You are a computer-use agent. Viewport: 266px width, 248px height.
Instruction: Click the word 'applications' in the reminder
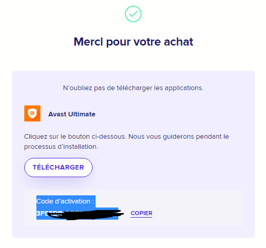pos(184,88)
